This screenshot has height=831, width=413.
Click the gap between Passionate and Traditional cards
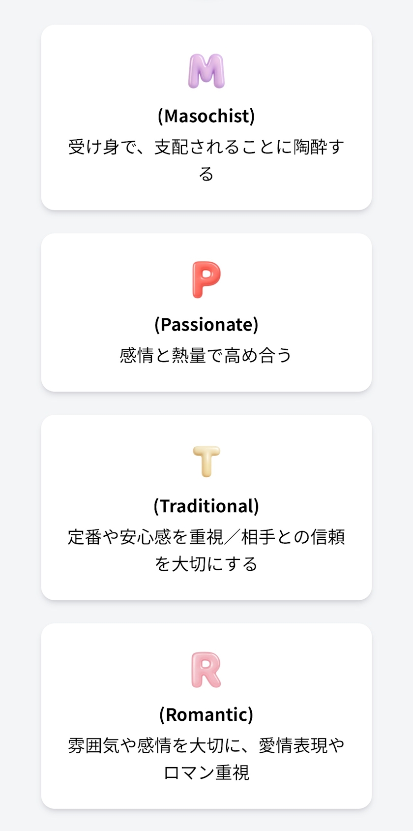pos(206,403)
